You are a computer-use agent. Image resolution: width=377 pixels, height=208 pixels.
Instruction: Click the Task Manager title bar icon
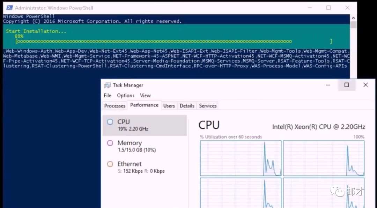coord(107,85)
